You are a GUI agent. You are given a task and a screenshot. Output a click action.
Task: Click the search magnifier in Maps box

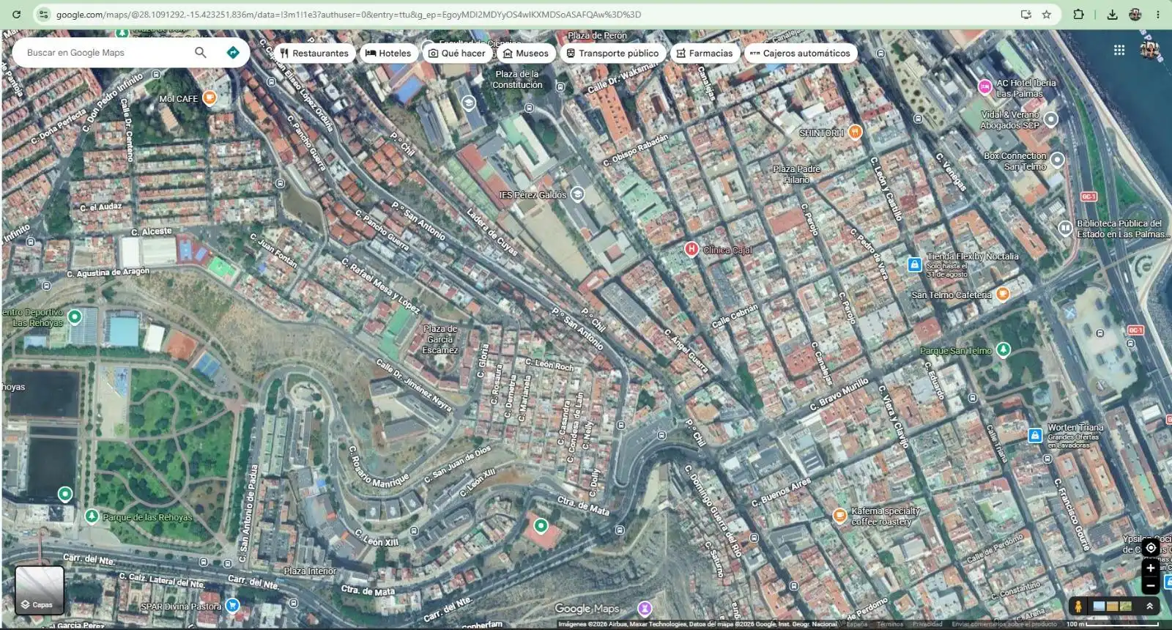coord(201,52)
